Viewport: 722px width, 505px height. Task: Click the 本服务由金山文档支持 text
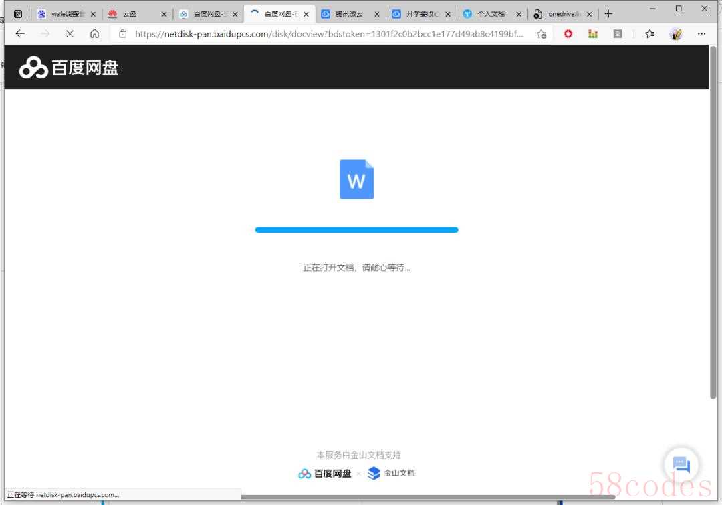tap(358, 455)
